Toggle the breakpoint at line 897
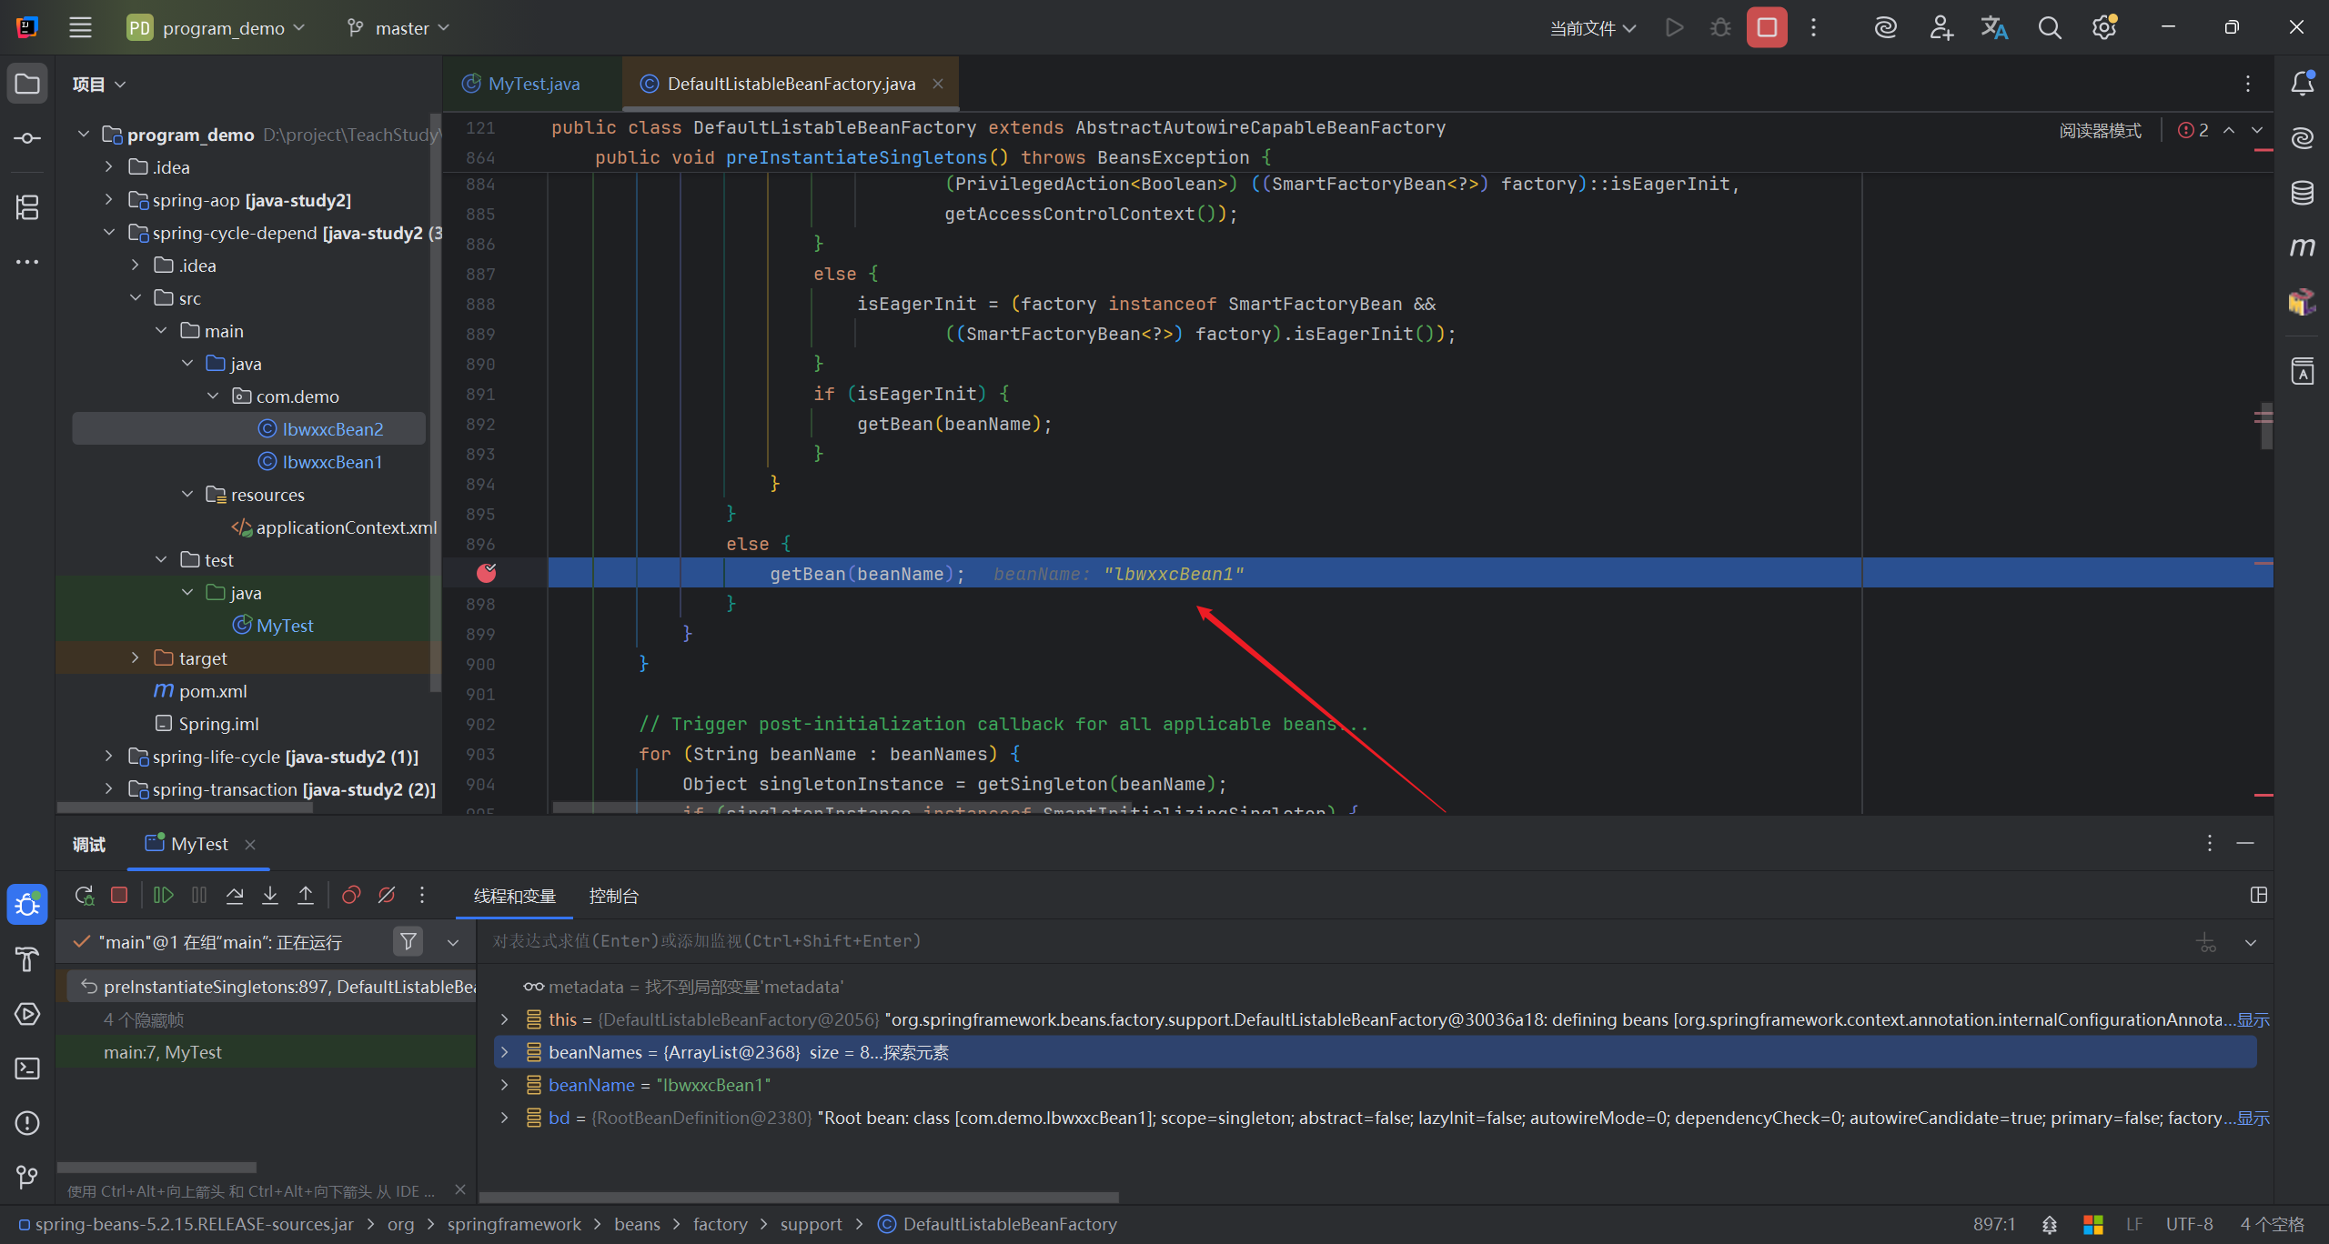2329x1244 pixels. [x=487, y=573]
